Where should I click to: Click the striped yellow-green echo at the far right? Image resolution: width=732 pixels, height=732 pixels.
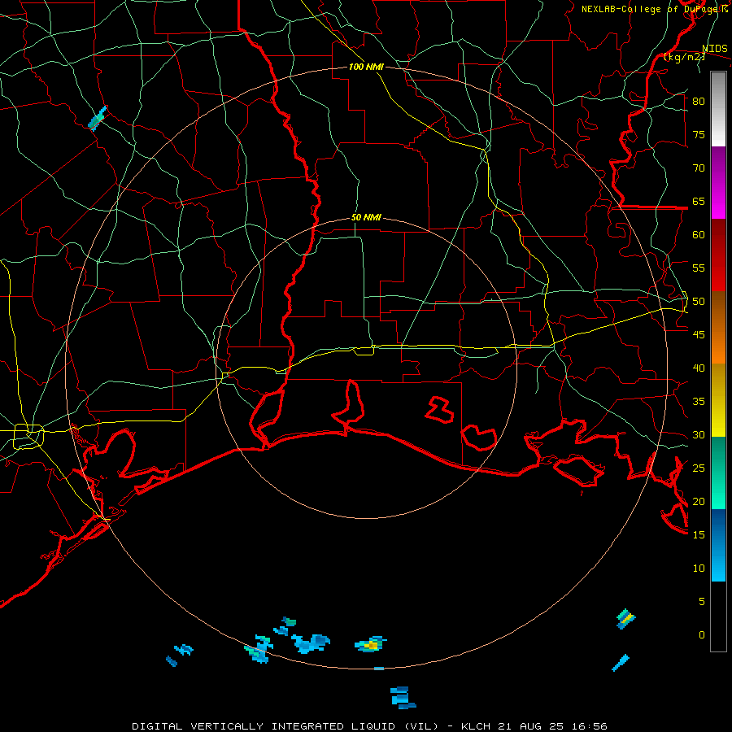pyautogui.click(x=625, y=619)
